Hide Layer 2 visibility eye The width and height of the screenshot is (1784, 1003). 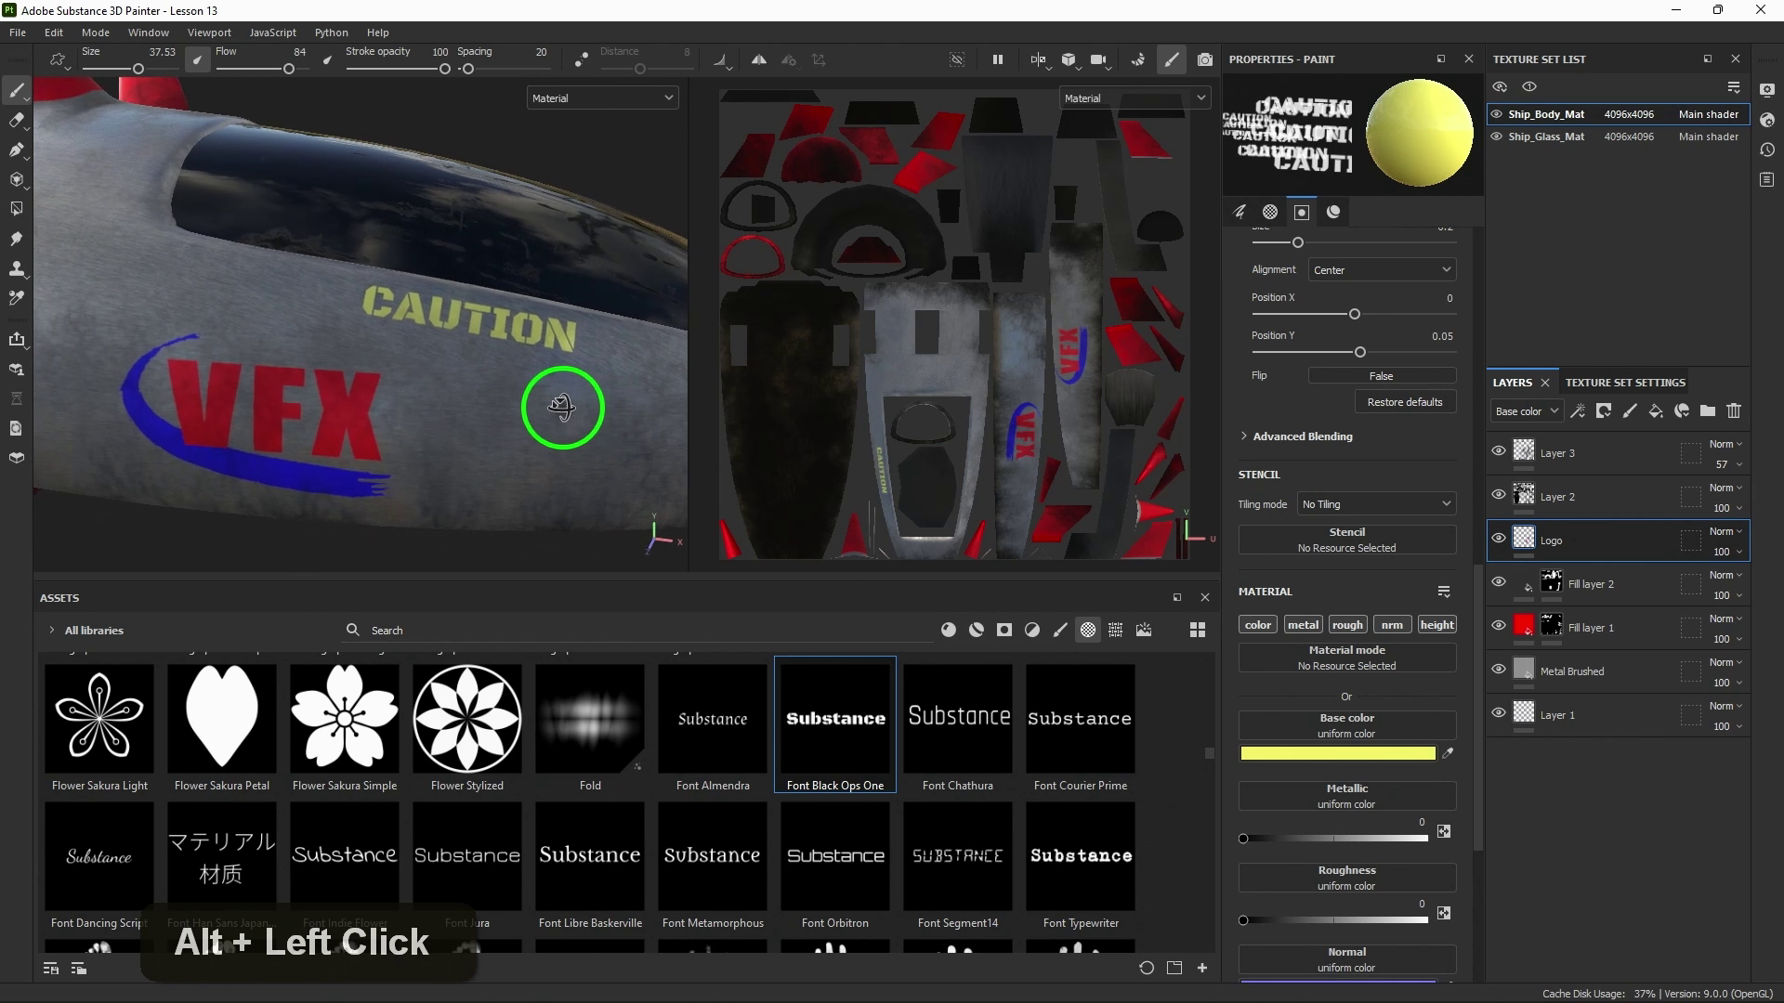(x=1499, y=494)
